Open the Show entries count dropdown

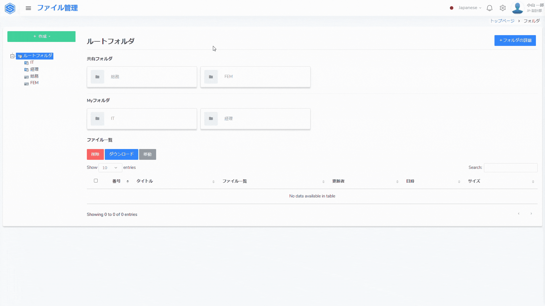coord(110,168)
